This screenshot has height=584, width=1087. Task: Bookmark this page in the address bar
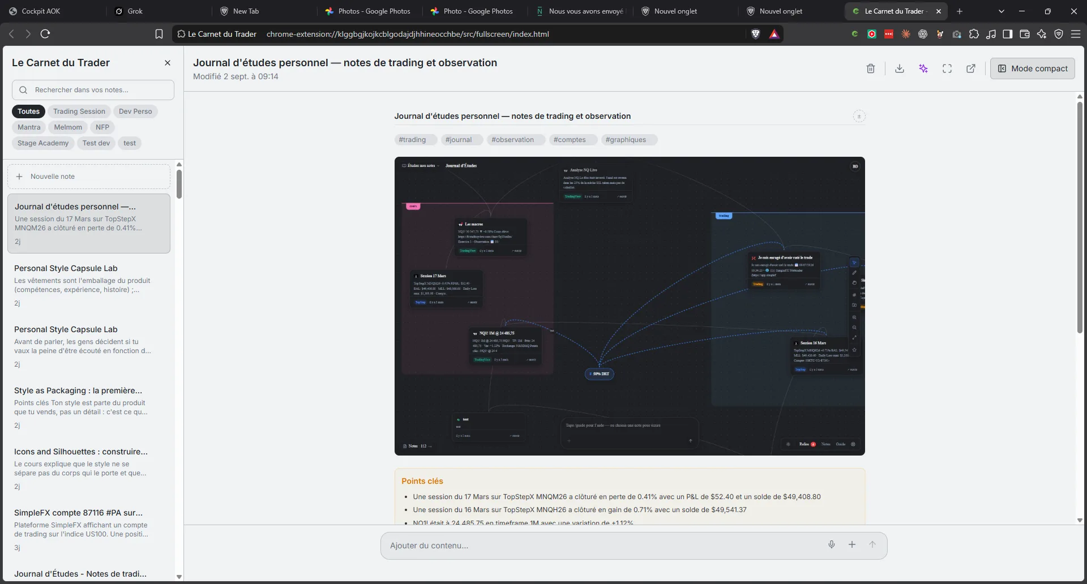(x=159, y=34)
